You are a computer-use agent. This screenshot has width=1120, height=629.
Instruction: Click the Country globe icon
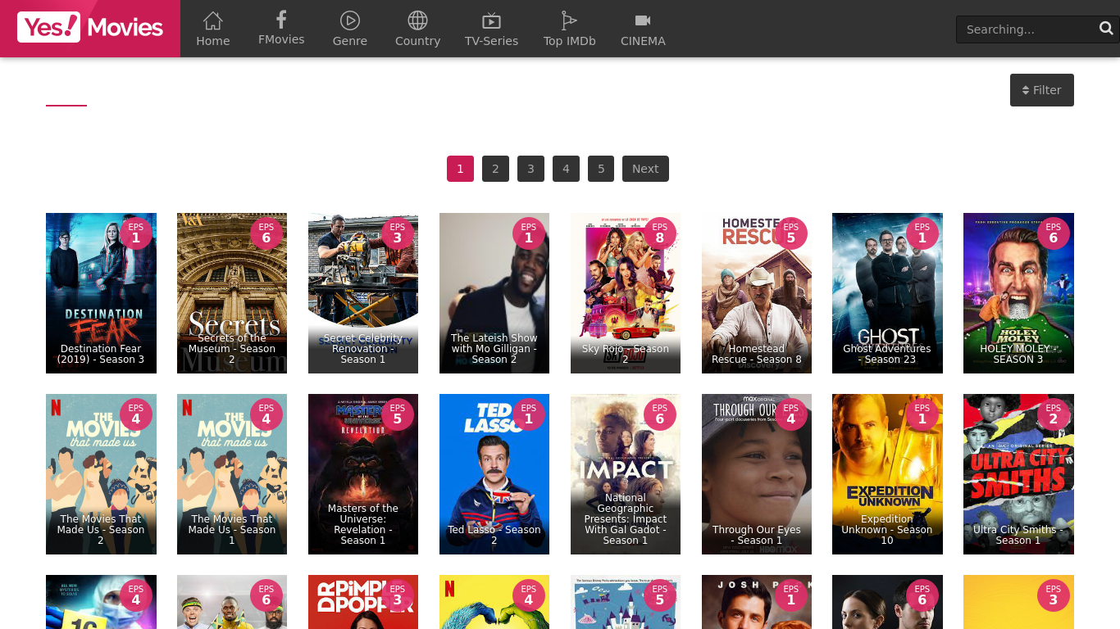coord(418,20)
